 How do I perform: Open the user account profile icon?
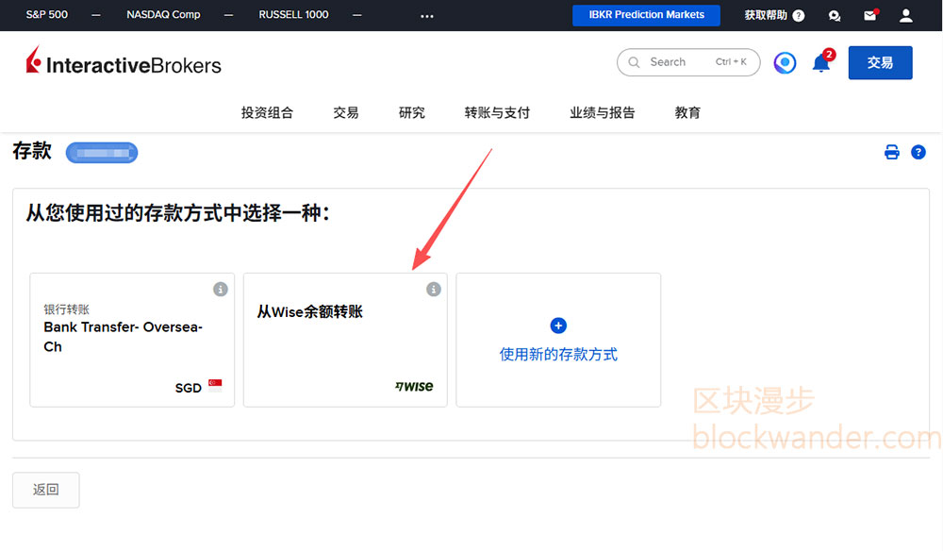point(905,16)
